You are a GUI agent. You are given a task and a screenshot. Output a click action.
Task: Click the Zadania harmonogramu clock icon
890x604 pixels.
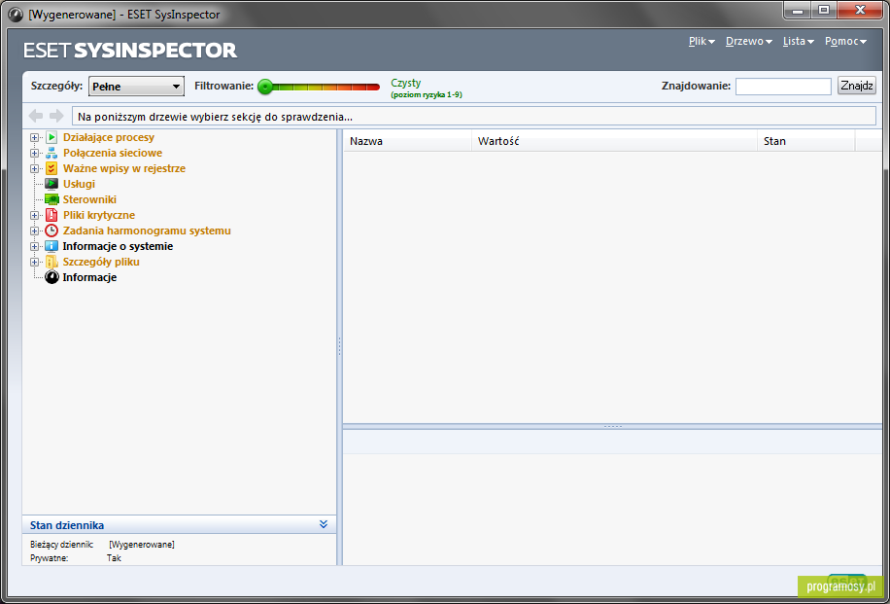point(51,231)
